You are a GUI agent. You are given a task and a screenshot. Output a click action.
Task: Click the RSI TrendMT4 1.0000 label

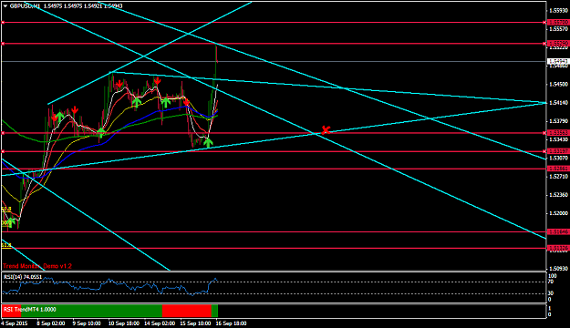pyautogui.click(x=30, y=310)
